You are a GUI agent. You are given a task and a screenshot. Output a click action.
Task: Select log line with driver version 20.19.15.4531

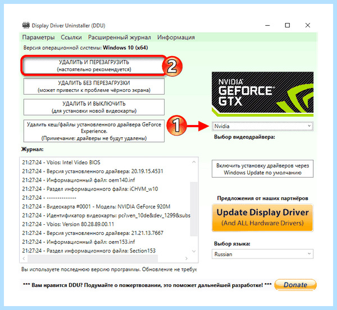[93, 171]
